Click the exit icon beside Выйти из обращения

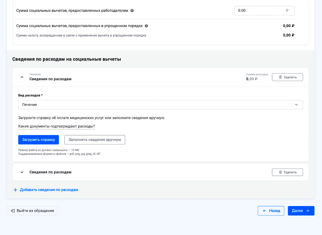point(13,211)
